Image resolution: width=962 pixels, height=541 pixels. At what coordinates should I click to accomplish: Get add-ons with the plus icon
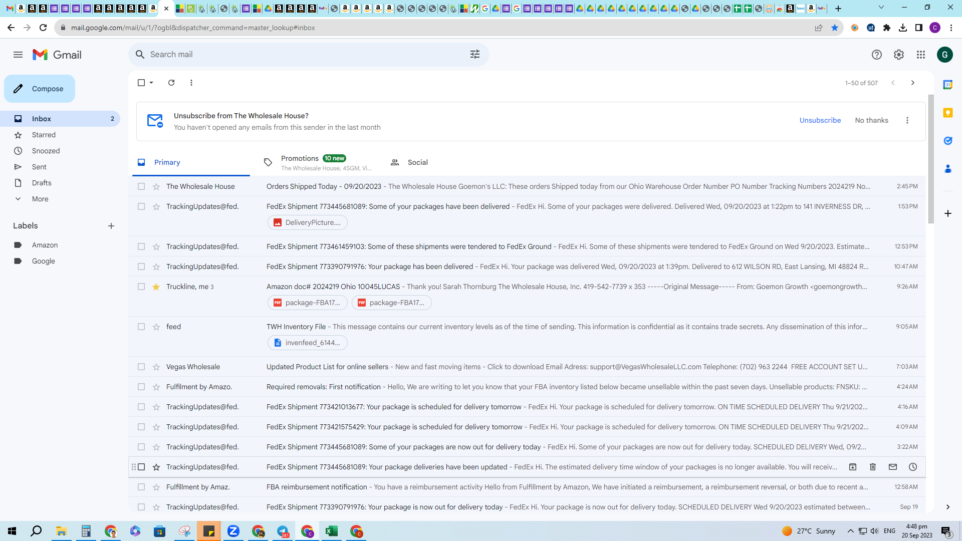(x=948, y=213)
